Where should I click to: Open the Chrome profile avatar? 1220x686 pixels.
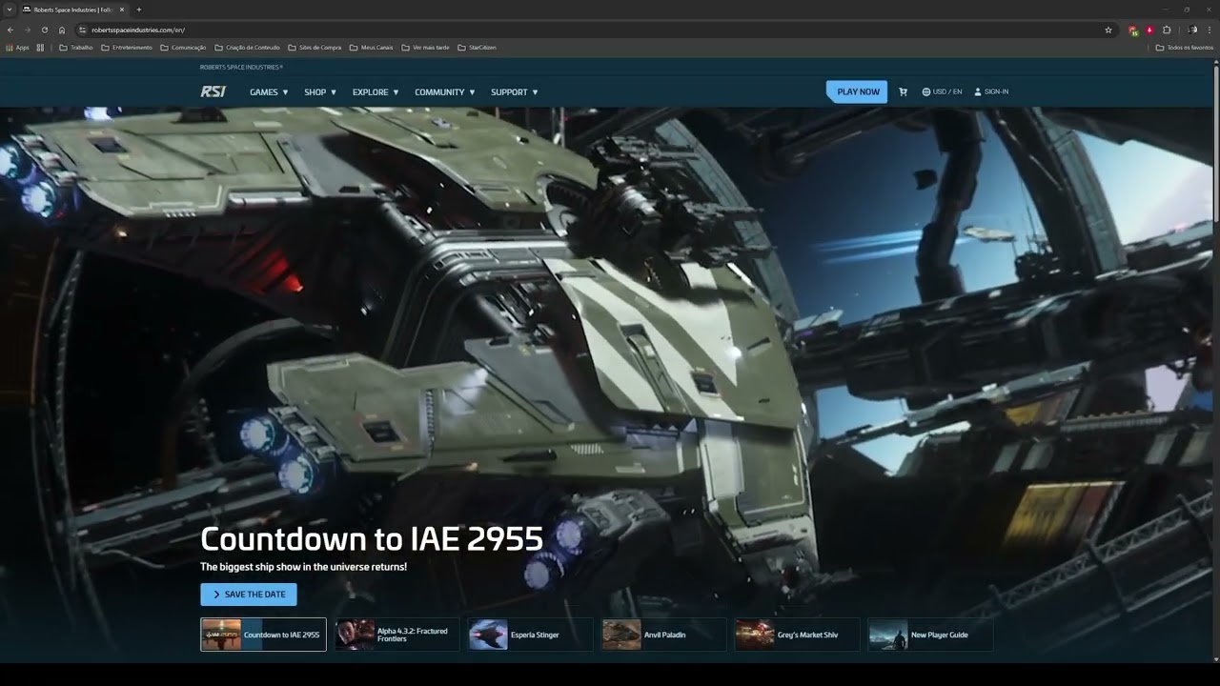tap(1192, 30)
